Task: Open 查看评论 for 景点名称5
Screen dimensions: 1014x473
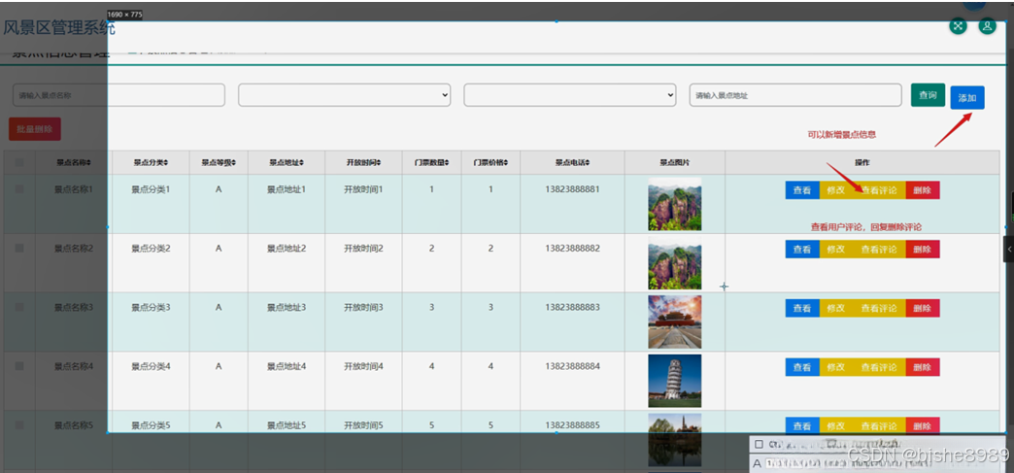Action: (879, 425)
